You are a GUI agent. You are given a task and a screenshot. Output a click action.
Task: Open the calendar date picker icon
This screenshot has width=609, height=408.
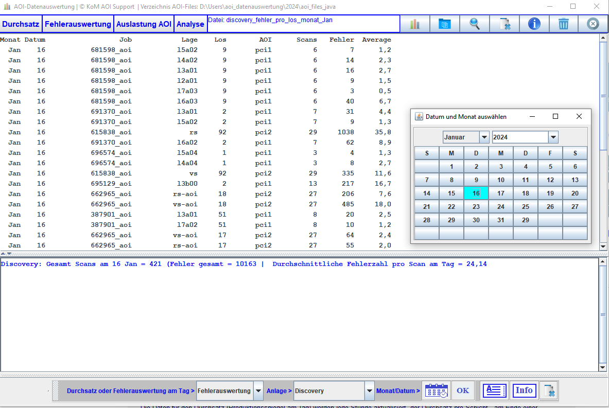(x=436, y=391)
